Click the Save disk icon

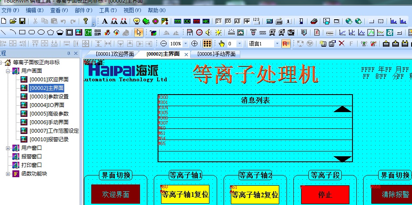coord(22,21)
